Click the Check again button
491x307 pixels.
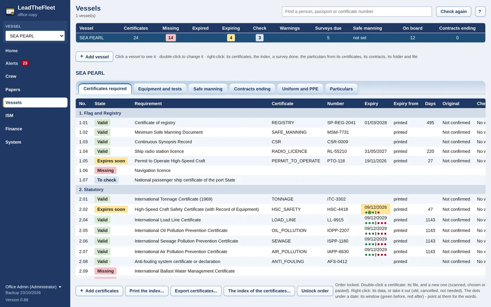tap(453, 12)
